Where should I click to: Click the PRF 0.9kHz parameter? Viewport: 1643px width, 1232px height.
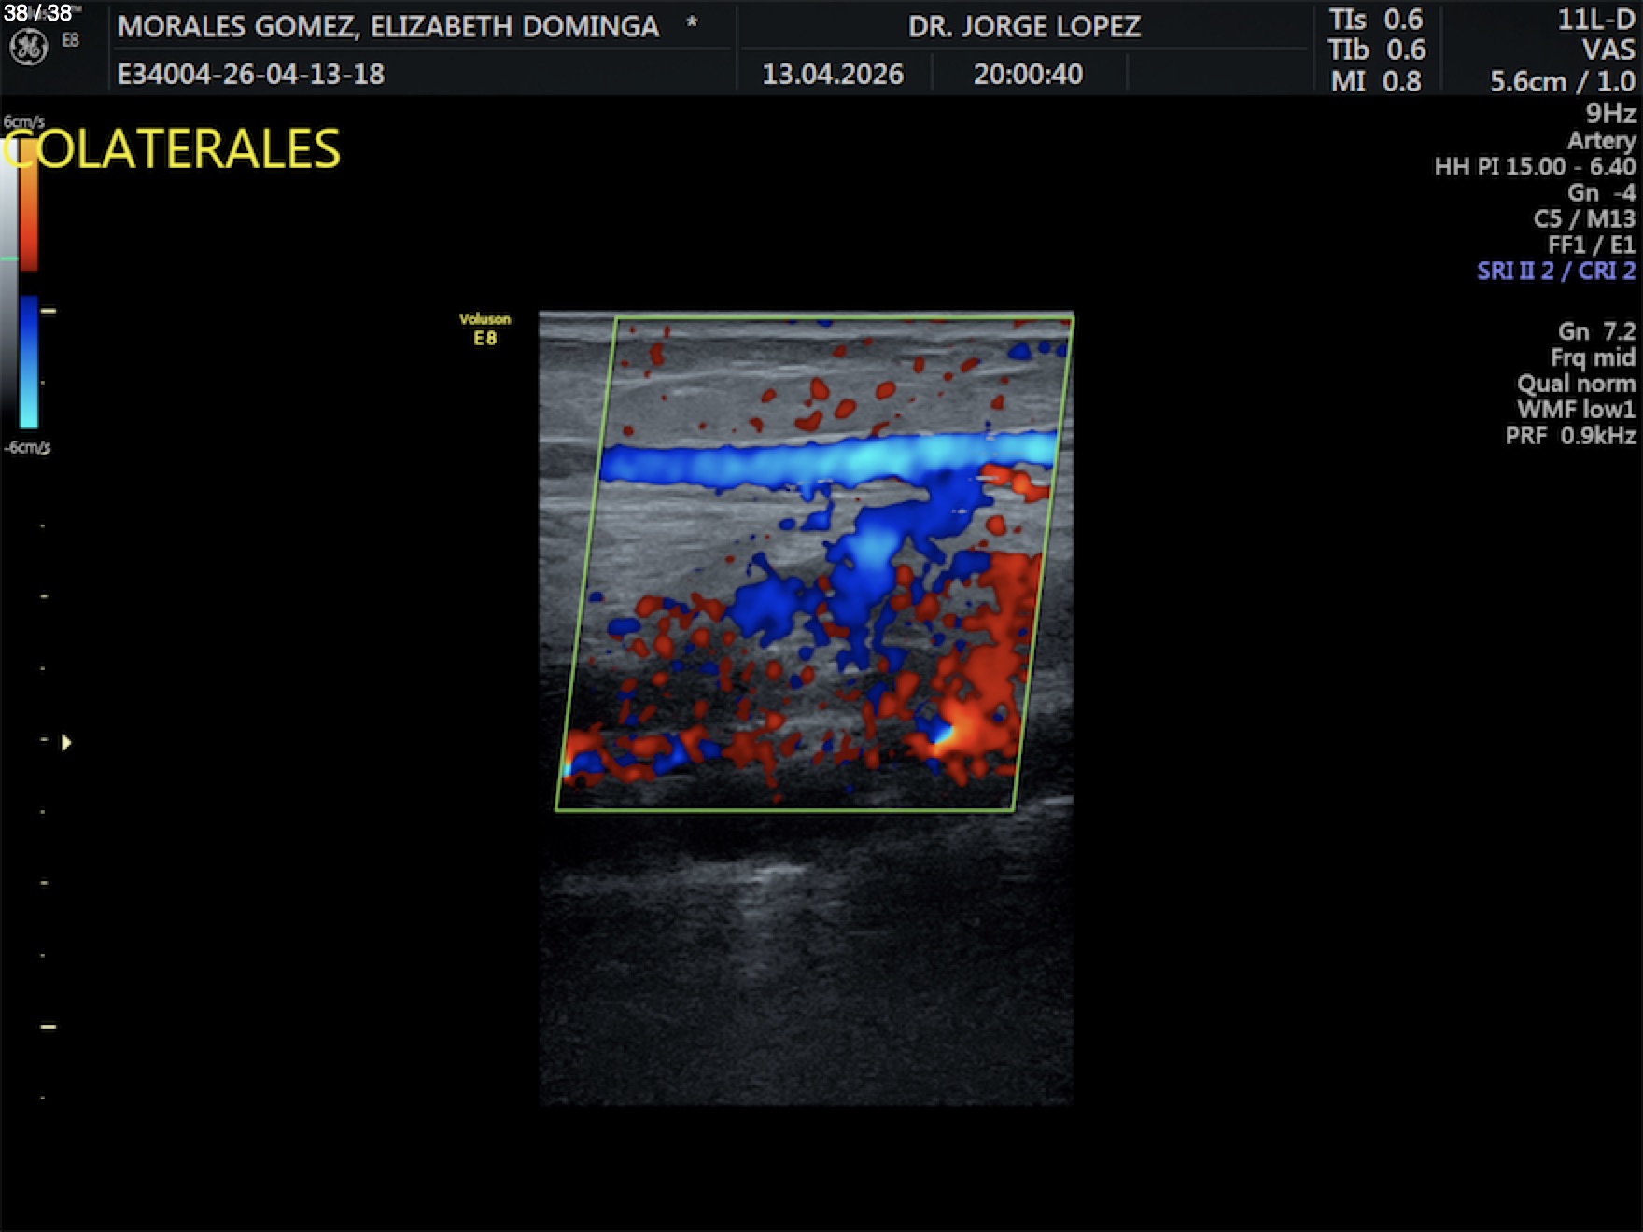point(1570,436)
